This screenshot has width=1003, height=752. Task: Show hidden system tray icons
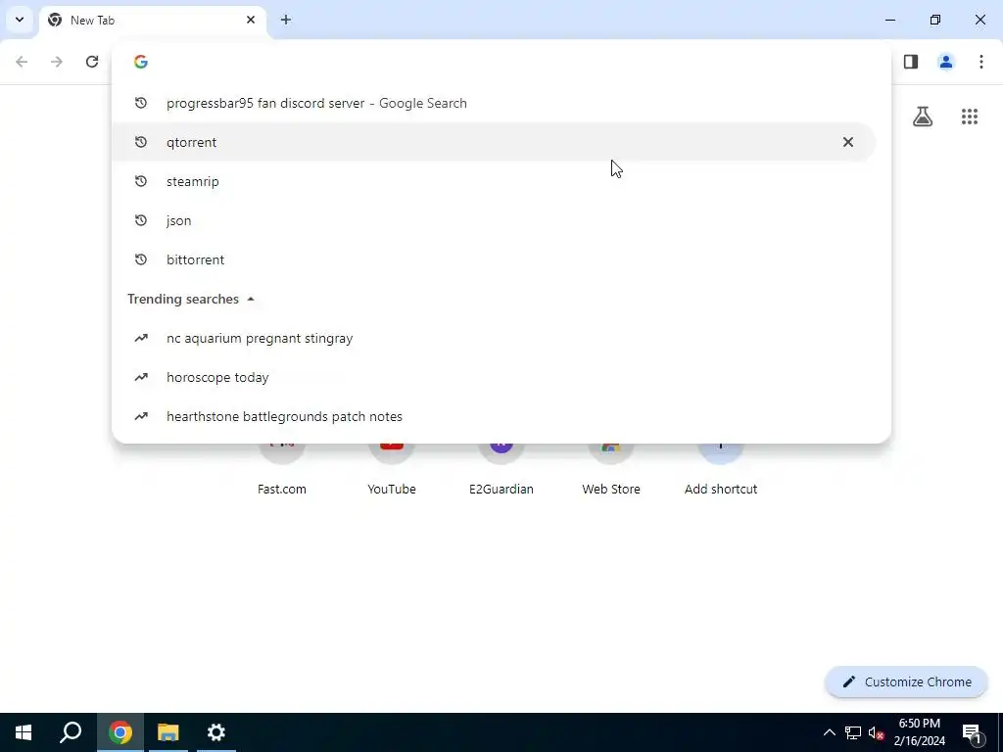tap(829, 732)
